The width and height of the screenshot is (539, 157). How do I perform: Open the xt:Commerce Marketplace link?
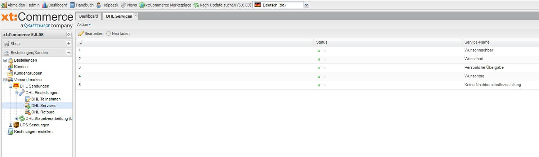point(168,5)
